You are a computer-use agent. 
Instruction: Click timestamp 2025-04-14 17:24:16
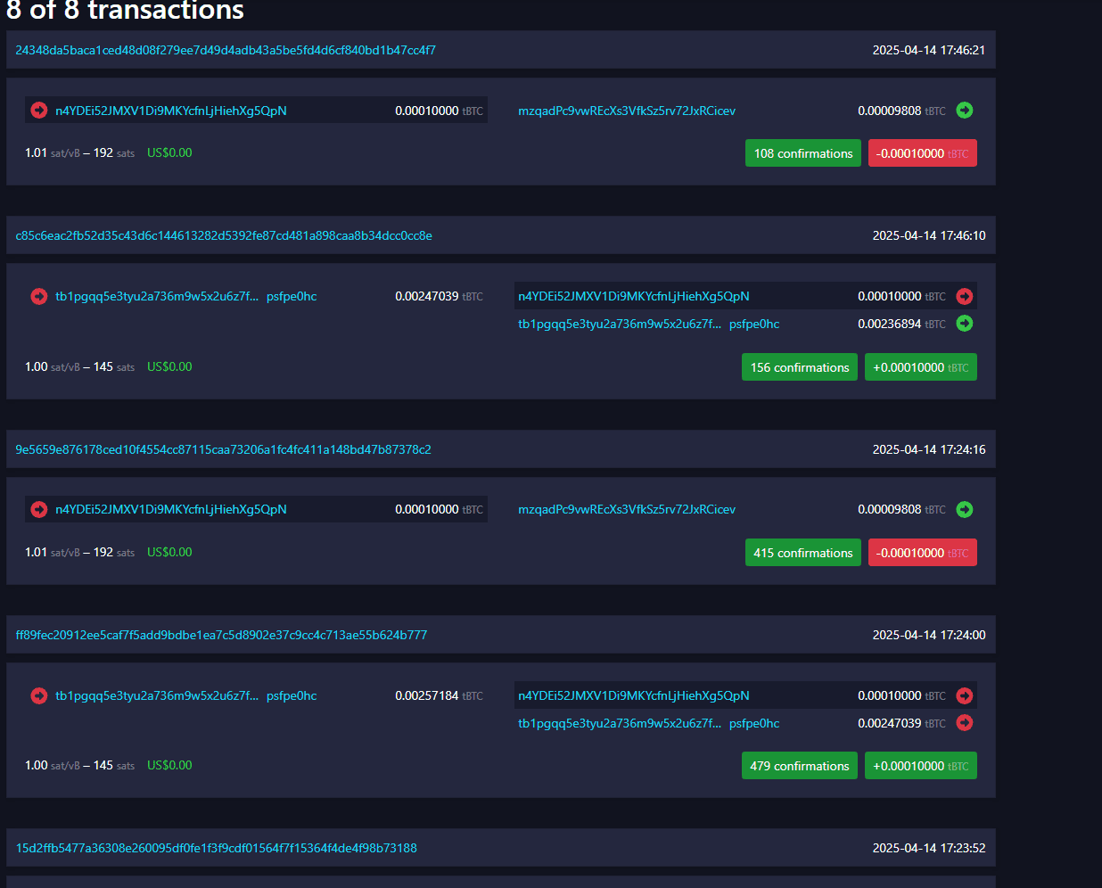click(929, 449)
